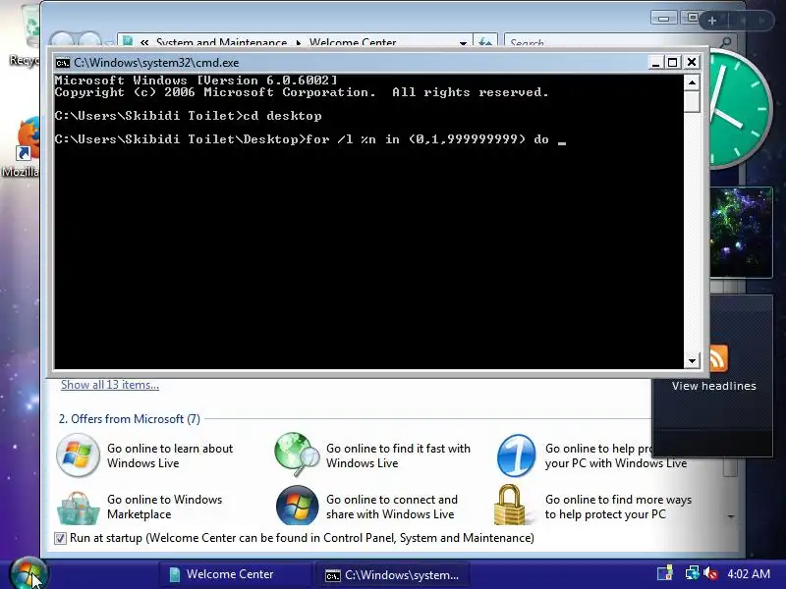Open Go online to find it fast link
The width and height of the screenshot is (786, 589).
[x=399, y=455]
